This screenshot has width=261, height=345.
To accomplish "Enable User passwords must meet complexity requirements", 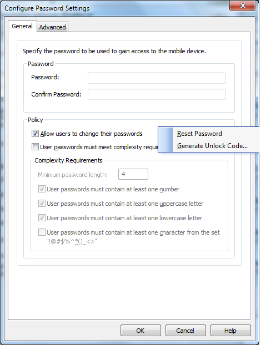I will point(35,147).
